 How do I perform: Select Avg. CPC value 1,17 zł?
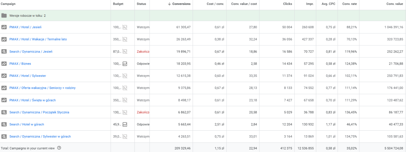point(330,124)
